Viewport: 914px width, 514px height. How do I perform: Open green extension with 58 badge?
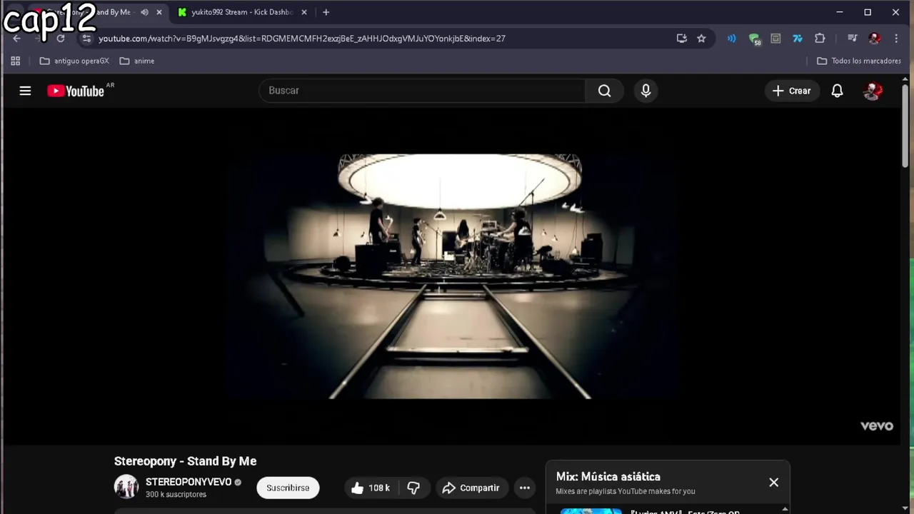(x=754, y=39)
